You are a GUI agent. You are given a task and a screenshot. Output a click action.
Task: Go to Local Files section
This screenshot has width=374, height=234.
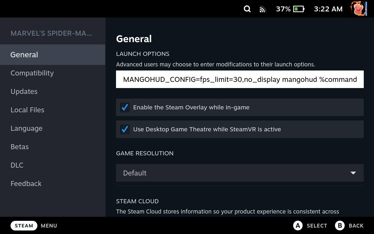[27, 110]
